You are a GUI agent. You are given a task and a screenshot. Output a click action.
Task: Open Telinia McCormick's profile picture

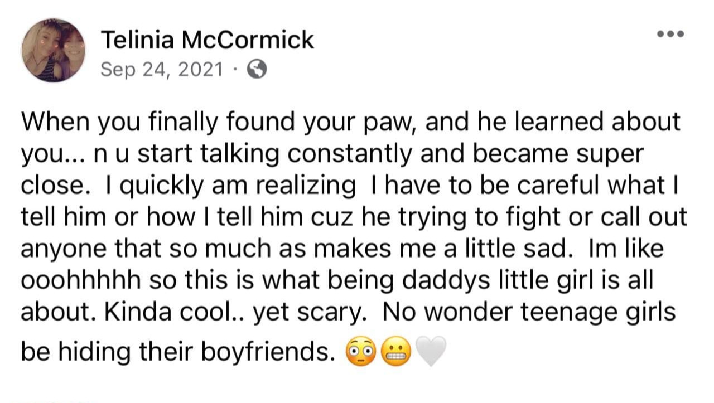point(53,50)
